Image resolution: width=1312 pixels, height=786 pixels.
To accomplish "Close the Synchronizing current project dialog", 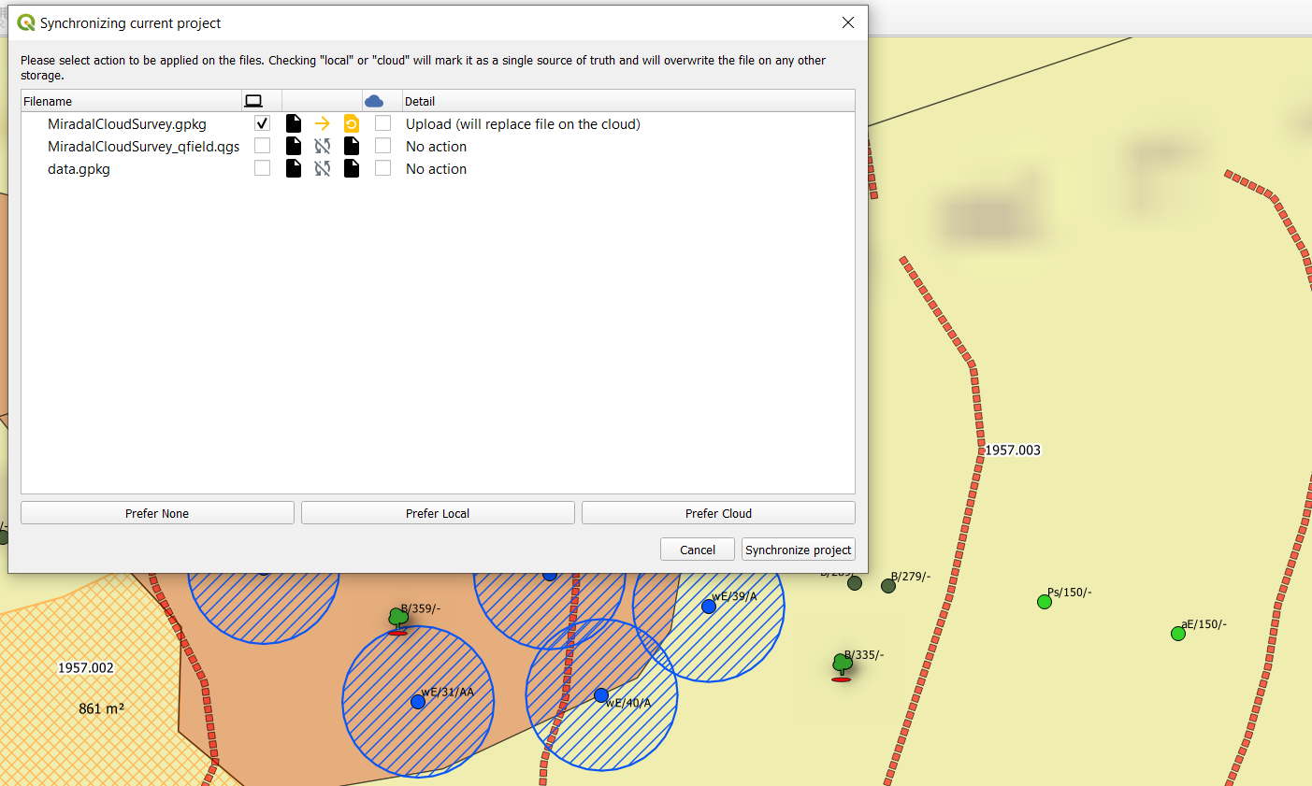I will click(x=848, y=22).
